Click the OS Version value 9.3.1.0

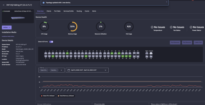point(18,54)
